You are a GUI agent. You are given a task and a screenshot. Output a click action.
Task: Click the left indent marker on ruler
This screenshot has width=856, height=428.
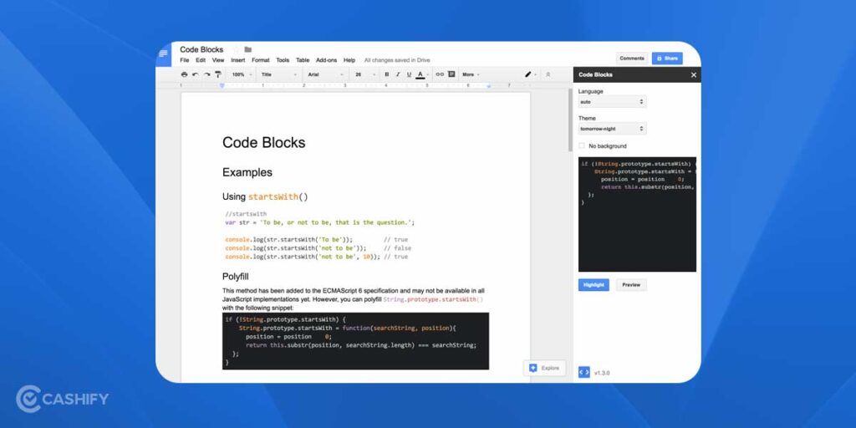coord(222,86)
